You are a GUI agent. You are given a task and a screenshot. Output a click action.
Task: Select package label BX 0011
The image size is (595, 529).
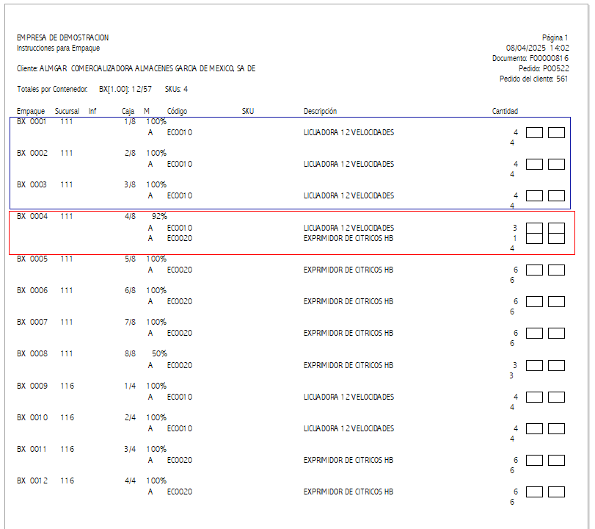coord(32,449)
